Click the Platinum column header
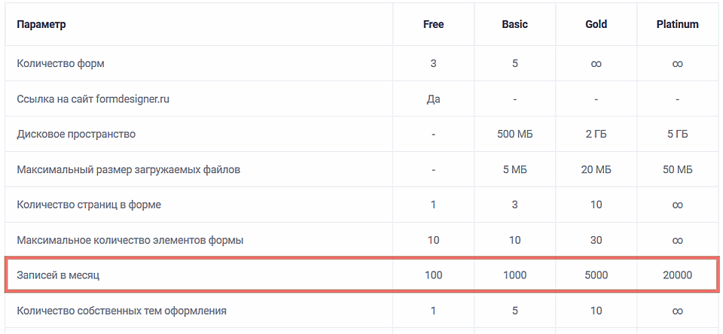Viewport: 723px width, 334px height. (677, 24)
